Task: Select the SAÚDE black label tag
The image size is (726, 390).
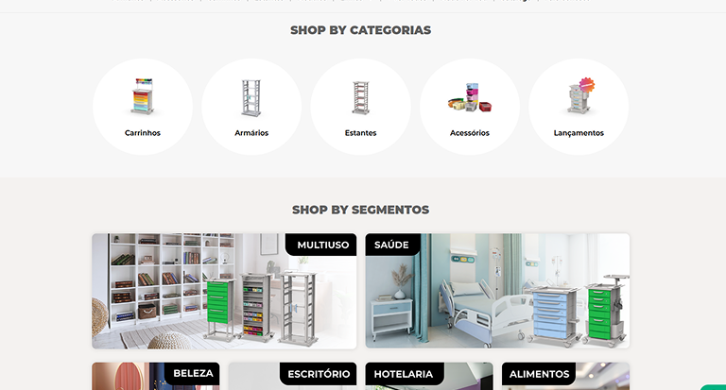Action: click(x=392, y=245)
